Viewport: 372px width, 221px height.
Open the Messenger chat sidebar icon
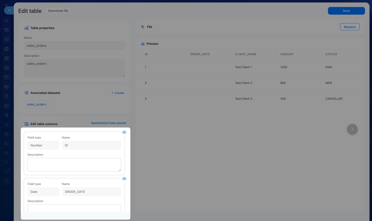[7, 30]
